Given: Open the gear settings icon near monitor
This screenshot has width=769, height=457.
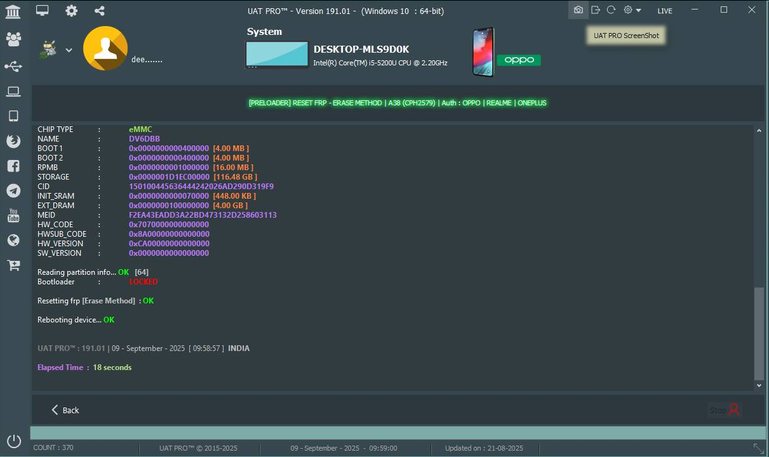Looking at the screenshot, I should tap(72, 11).
